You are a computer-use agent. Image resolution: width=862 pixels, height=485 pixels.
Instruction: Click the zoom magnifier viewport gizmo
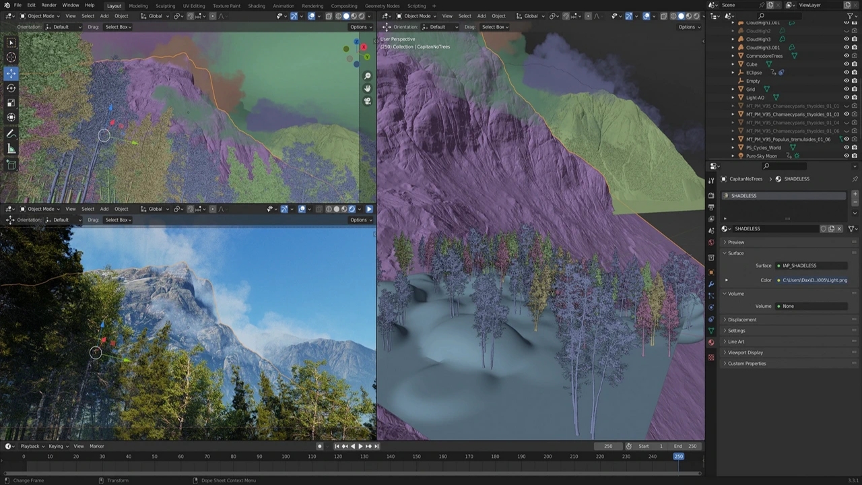(x=368, y=76)
